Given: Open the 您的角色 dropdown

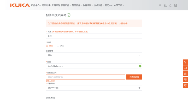Looking at the screenshot, I should [x=94, y=55].
